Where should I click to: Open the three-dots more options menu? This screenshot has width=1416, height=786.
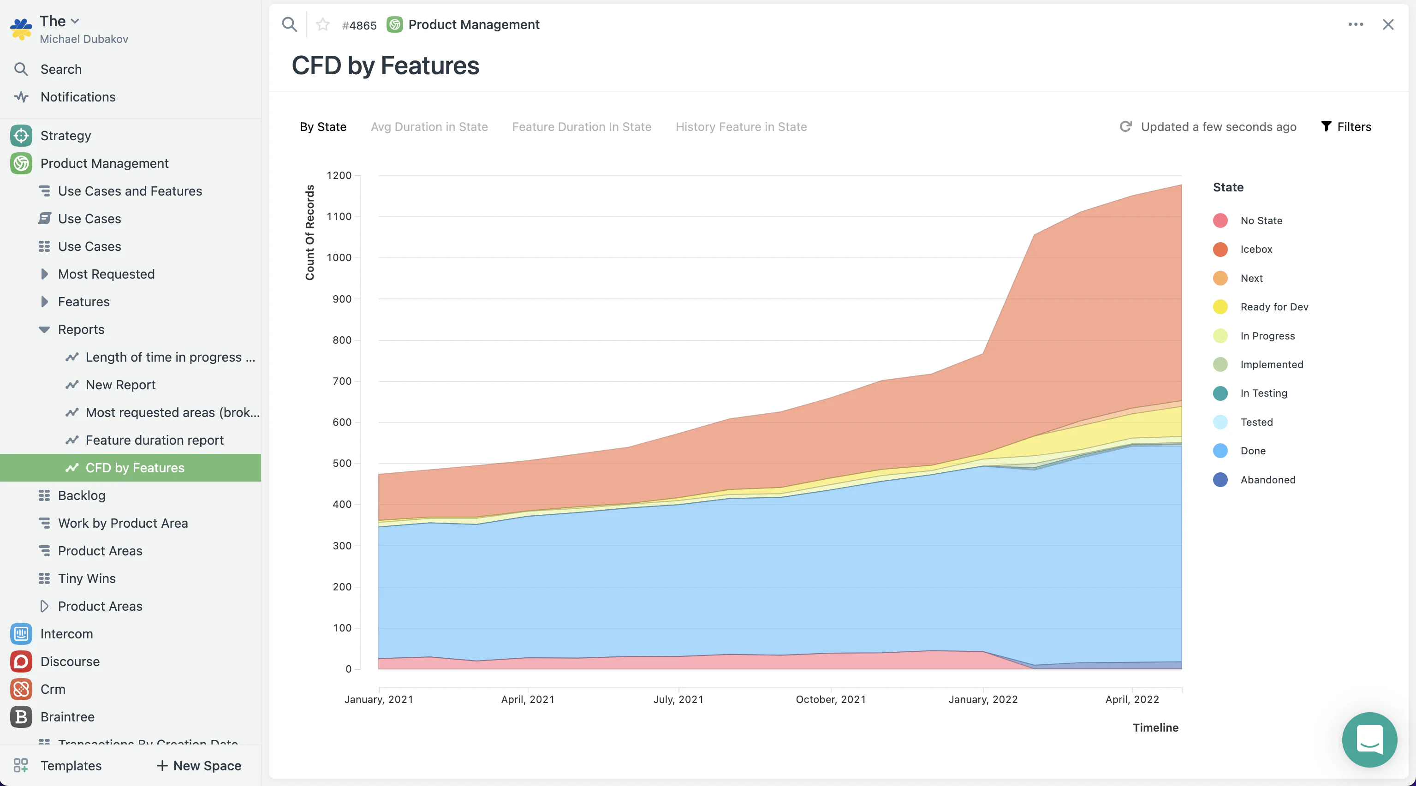pos(1356,24)
